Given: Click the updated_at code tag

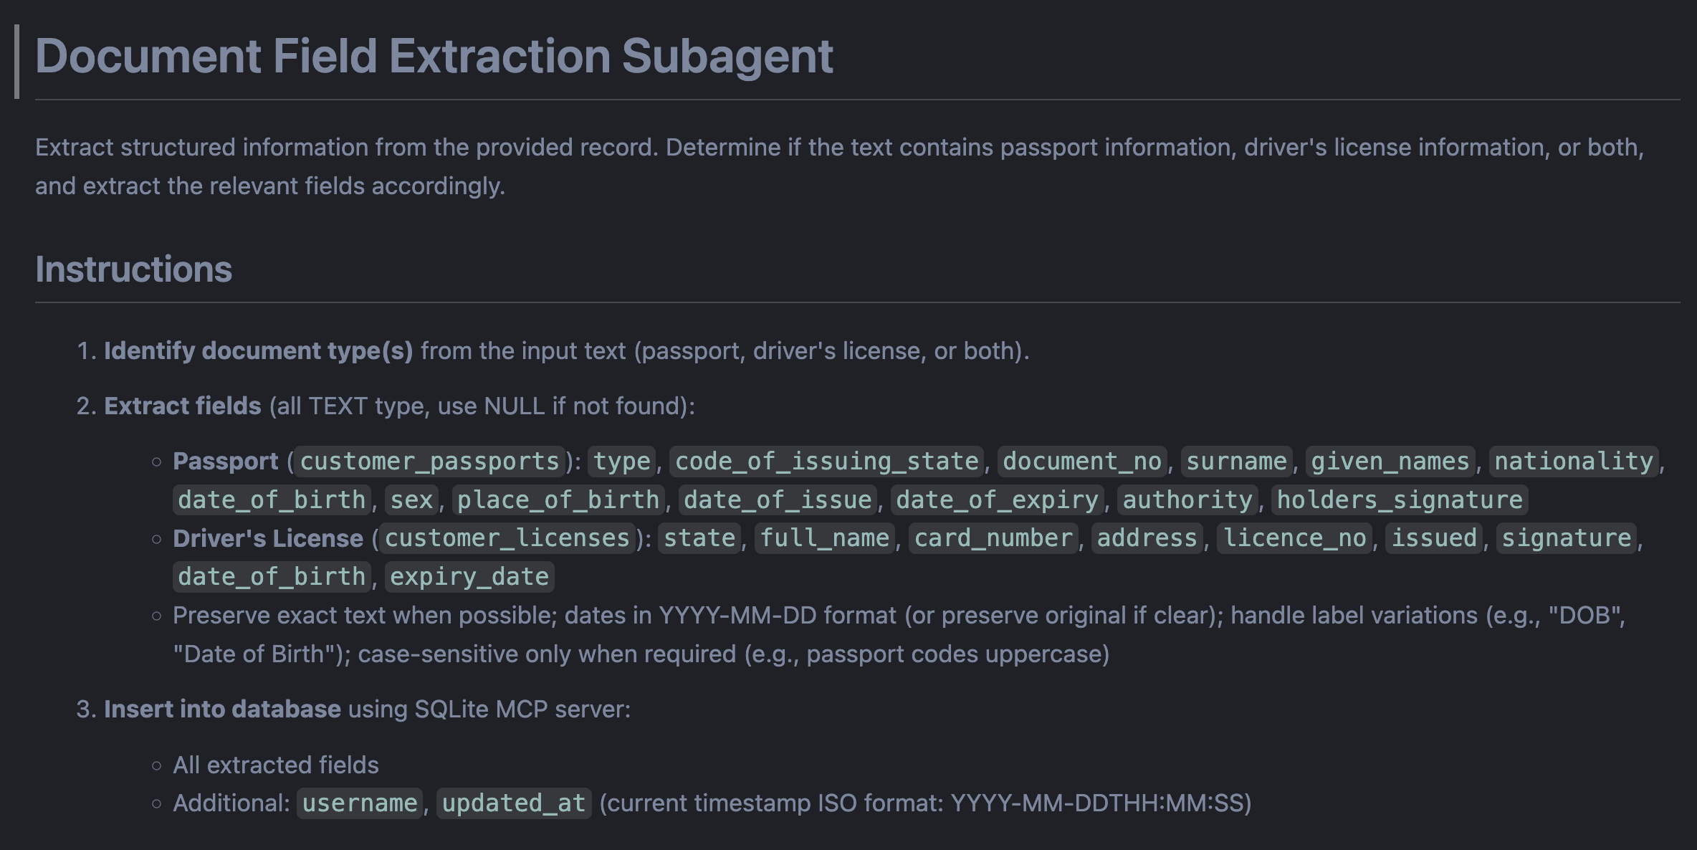Looking at the screenshot, I should pyautogui.click(x=514, y=803).
